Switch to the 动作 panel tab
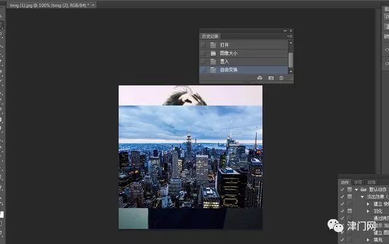389x244 pixels. [x=345, y=181]
